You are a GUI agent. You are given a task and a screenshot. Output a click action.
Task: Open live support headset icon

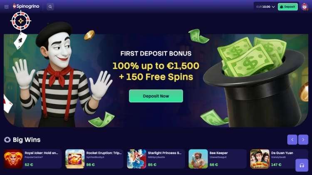click(x=302, y=165)
